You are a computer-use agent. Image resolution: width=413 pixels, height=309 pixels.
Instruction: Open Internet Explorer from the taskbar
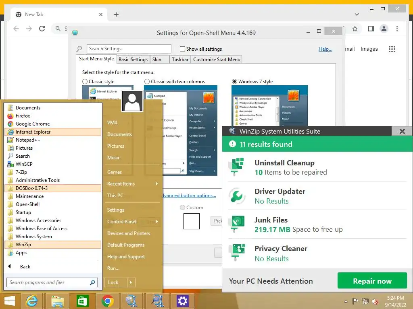[31, 301]
